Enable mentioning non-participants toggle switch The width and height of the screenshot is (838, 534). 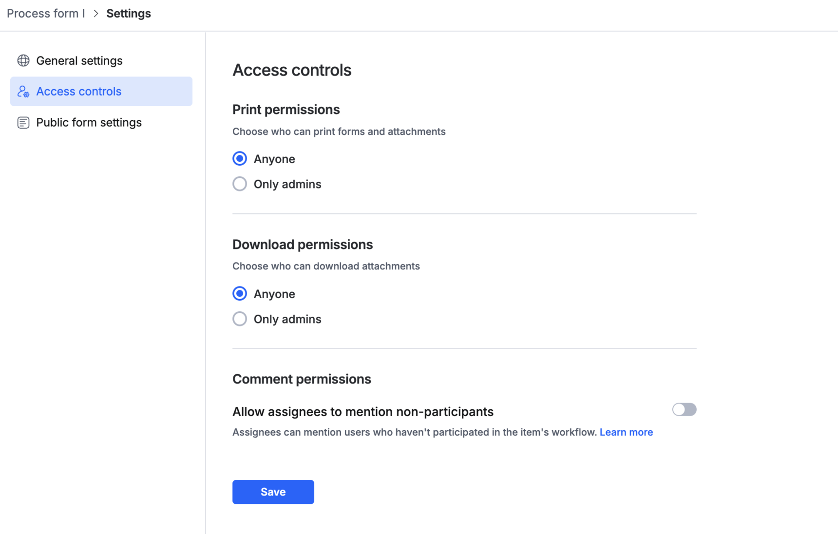tap(684, 410)
